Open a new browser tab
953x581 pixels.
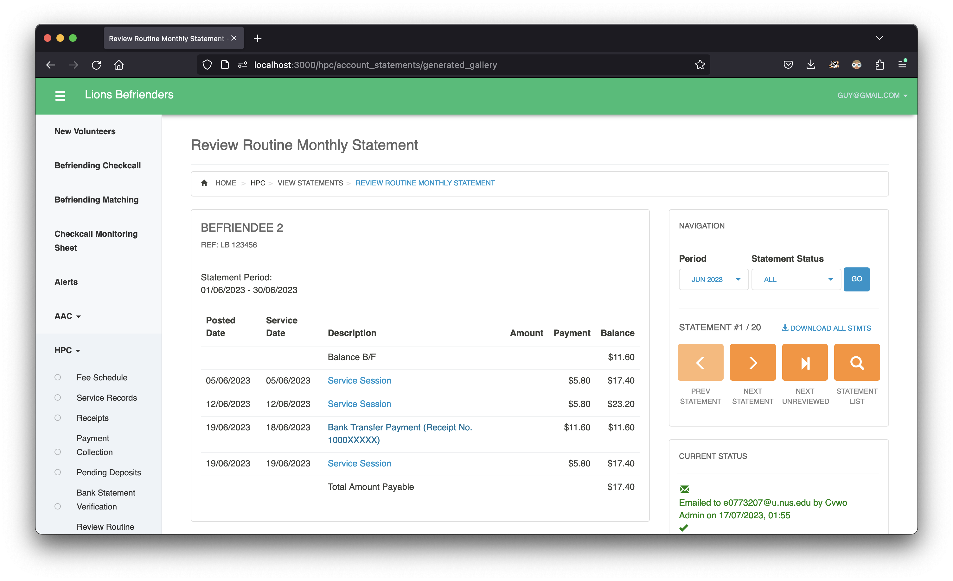[x=258, y=38]
